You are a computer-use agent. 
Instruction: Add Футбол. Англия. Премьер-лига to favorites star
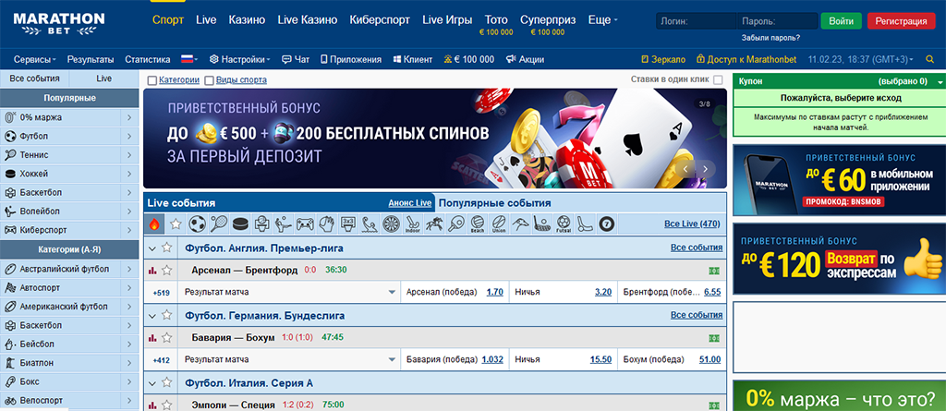(x=167, y=248)
